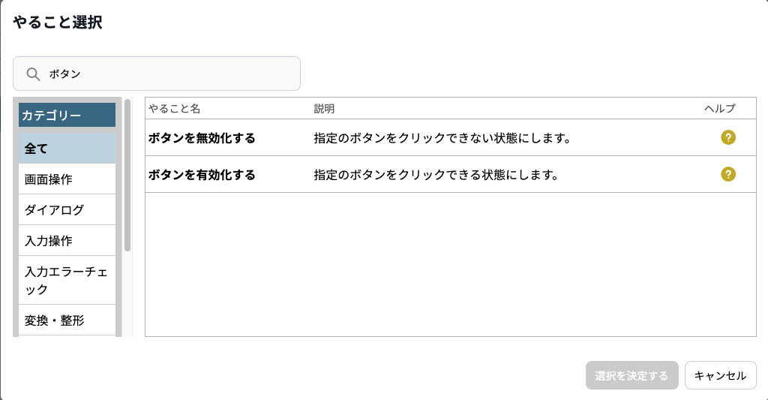Select the 全て category
The image size is (768, 400).
click(x=67, y=149)
